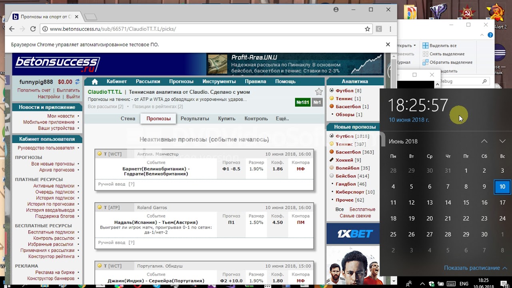Screen dimensions: 512x288
Task: Open the Инструменты menu
Action: pos(219,81)
